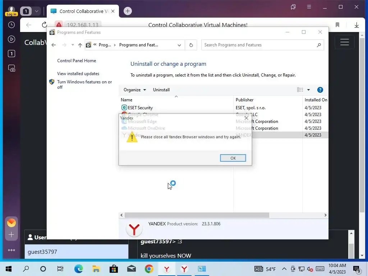Open the sidebar more options dots
This screenshot has width=368, height=276.
[x=11, y=250]
